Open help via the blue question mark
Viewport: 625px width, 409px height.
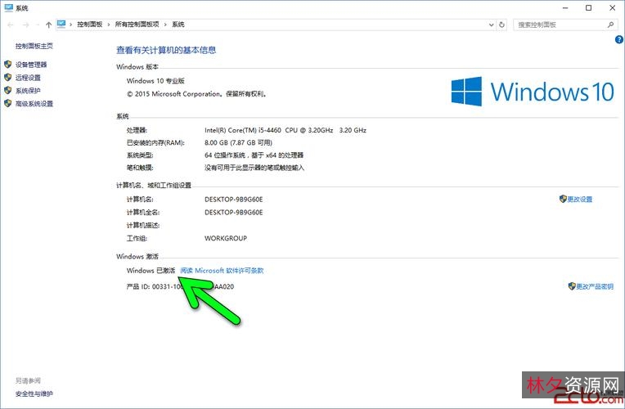pyautogui.click(x=619, y=39)
